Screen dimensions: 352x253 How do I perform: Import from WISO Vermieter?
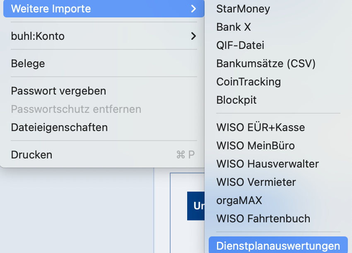(256, 182)
